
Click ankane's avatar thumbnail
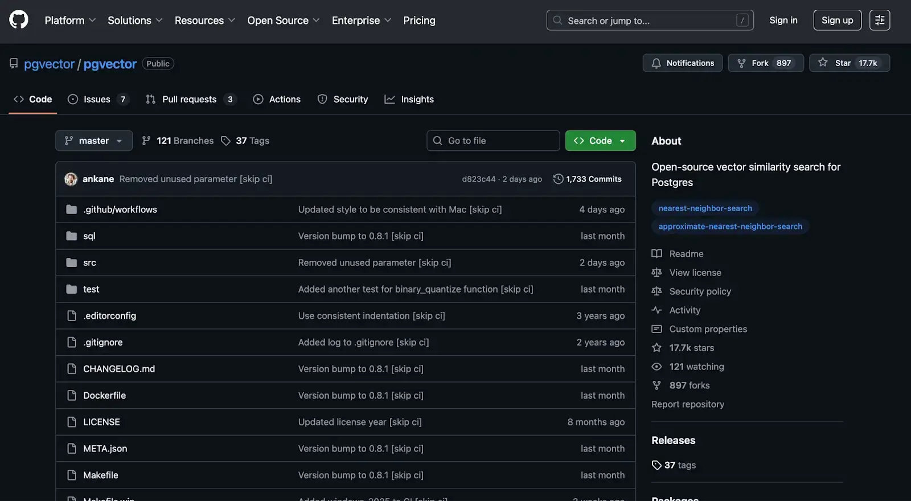[x=71, y=179]
